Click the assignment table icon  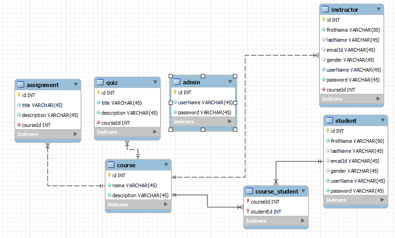click(x=21, y=84)
